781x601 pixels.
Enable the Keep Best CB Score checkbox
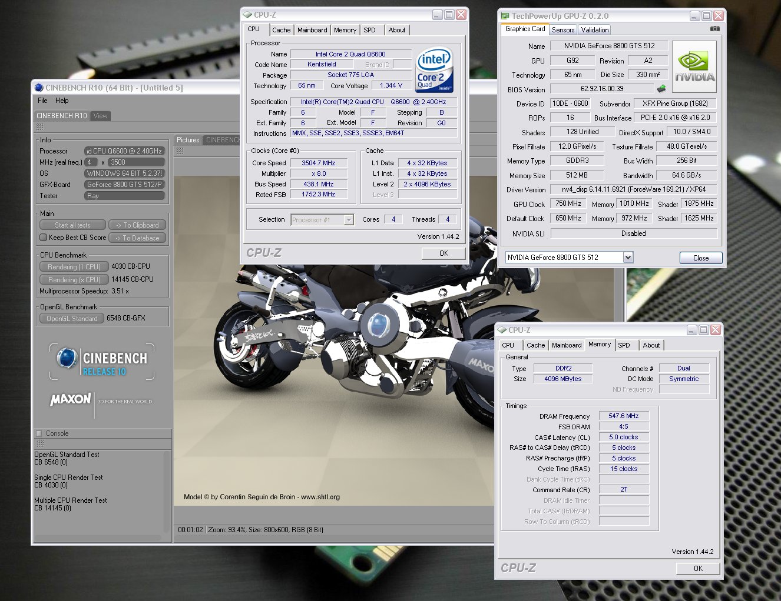(x=44, y=238)
